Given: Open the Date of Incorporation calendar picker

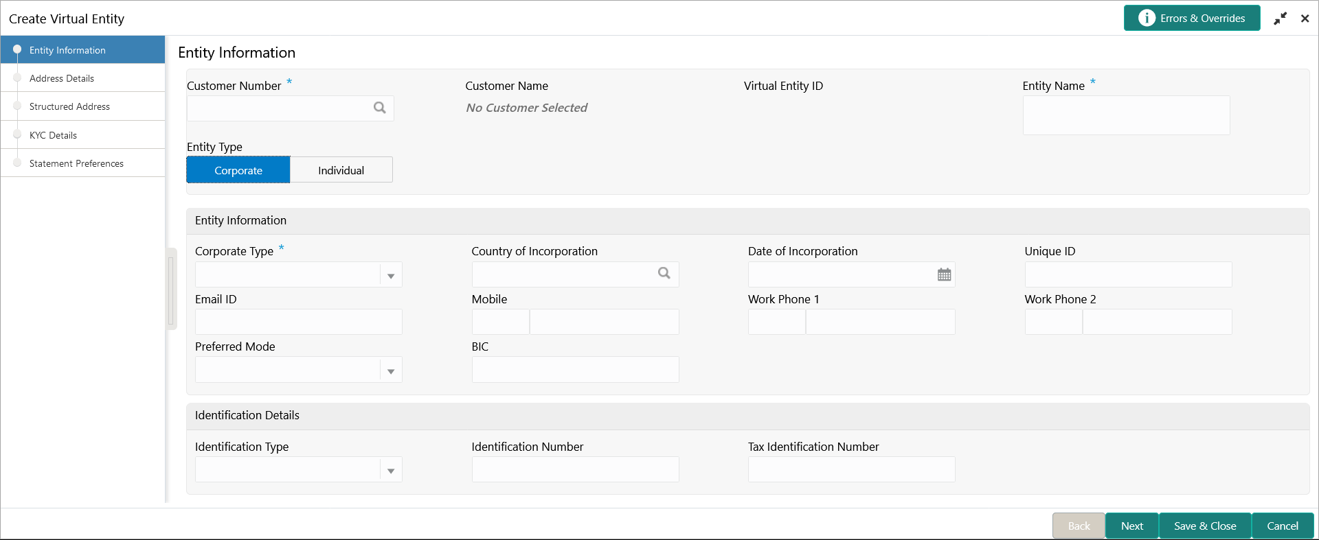Looking at the screenshot, I should click(944, 274).
